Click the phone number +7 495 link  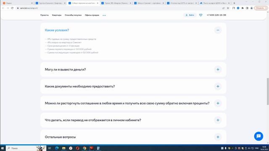pyautogui.click(x=216, y=15)
